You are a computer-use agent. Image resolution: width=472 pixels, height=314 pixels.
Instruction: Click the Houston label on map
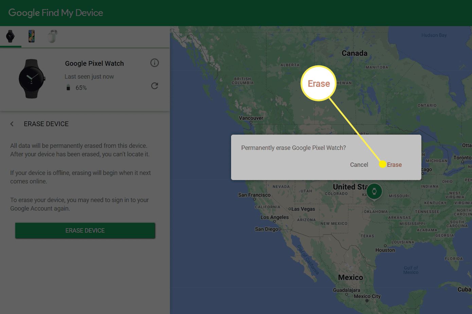coord(385,250)
